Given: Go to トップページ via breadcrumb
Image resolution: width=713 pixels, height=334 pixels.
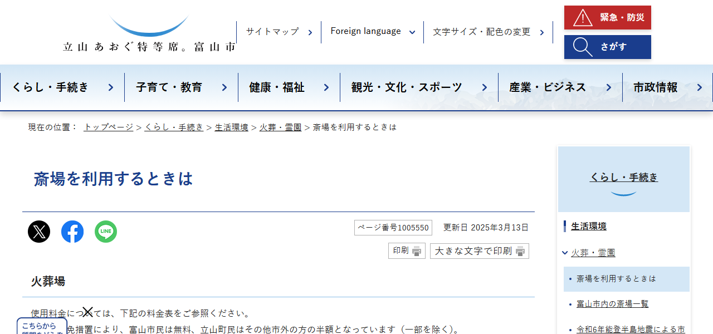Looking at the screenshot, I should (108, 126).
